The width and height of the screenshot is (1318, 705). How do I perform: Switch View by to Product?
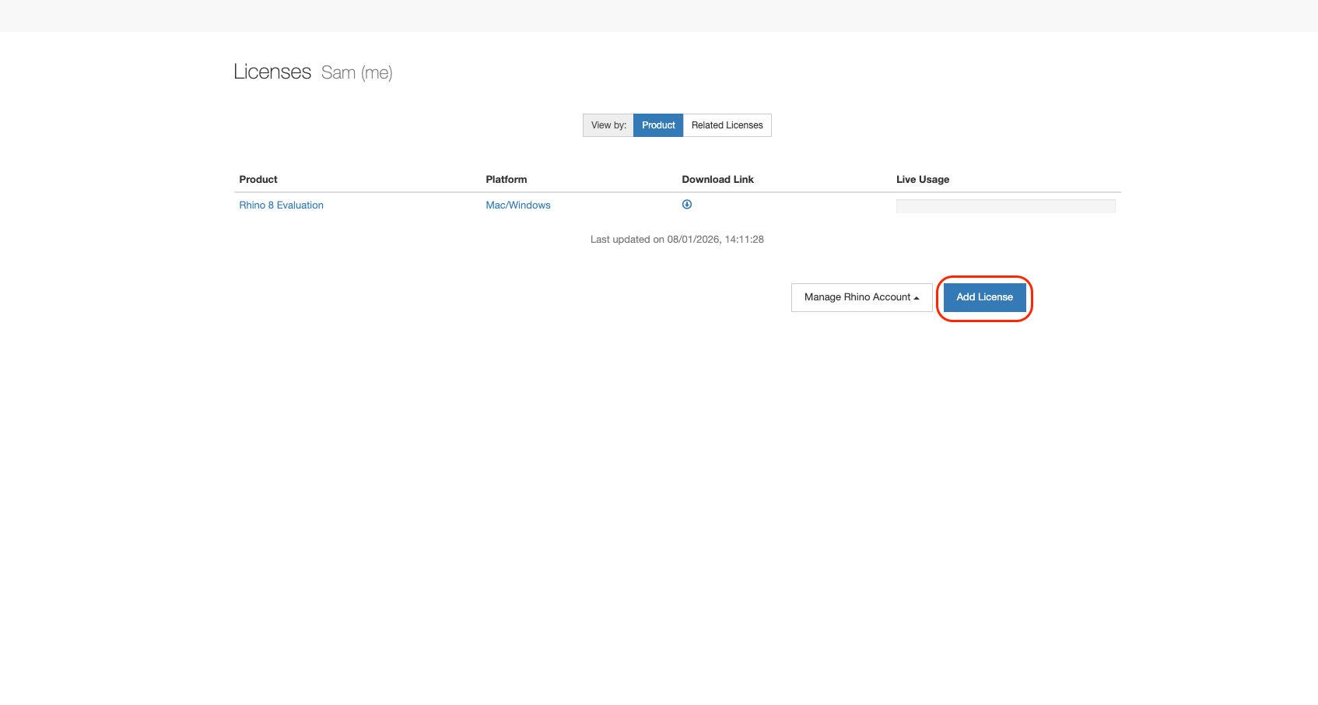[658, 125]
